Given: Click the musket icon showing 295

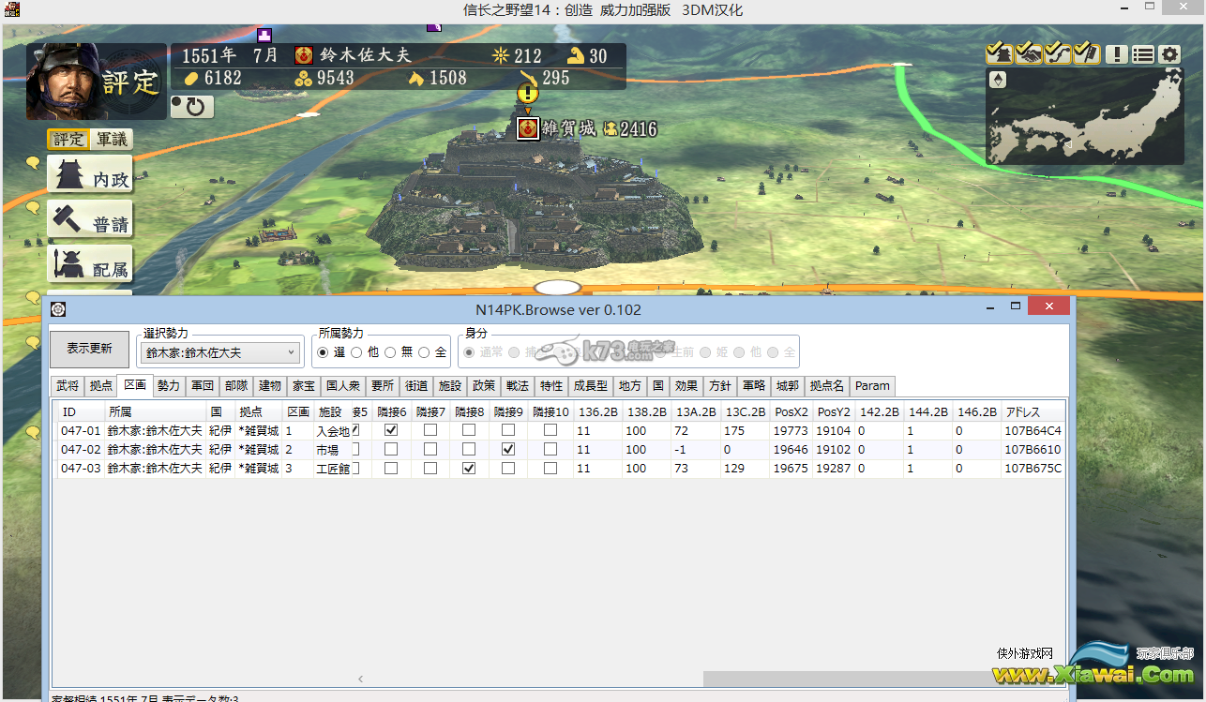Looking at the screenshot, I should pos(527,78).
